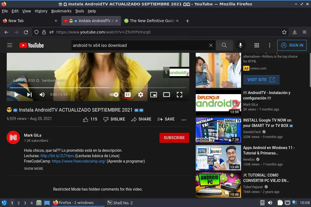
Task: Play the video
Action: [16, 95]
